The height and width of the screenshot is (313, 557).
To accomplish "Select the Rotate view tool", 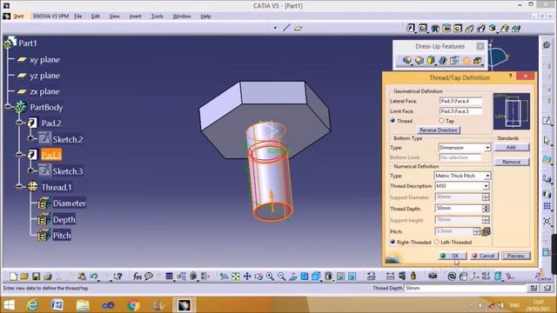I will pyautogui.click(x=258, y=276).
